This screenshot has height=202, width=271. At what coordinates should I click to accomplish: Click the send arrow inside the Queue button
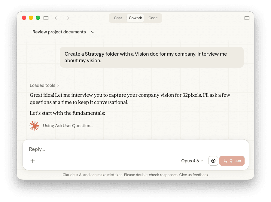coord(225,161)
